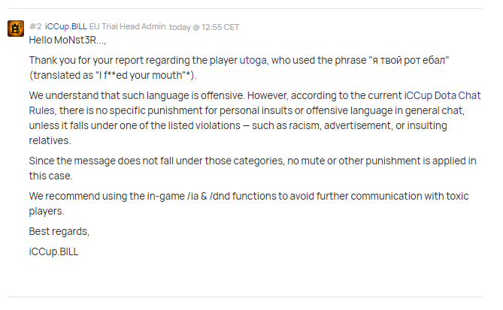Open the #2 post permalink
Viewport: 503px width, 310px height.
(x=35, y=26)
